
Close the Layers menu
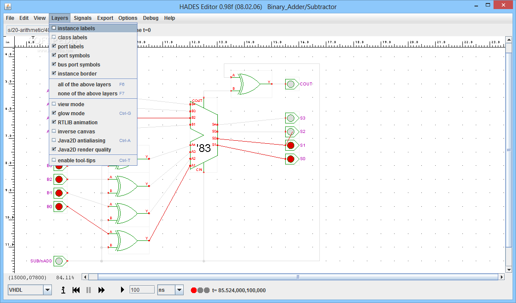click(x=60, y=18)
